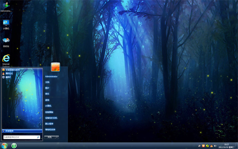Viewport: 238px width, 149px height.
Task: Open 文档 (Documents) in Start menu
Action: tap(47, 82)
